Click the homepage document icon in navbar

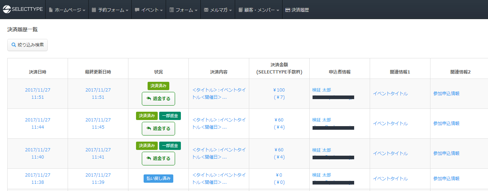coord(51,10)
